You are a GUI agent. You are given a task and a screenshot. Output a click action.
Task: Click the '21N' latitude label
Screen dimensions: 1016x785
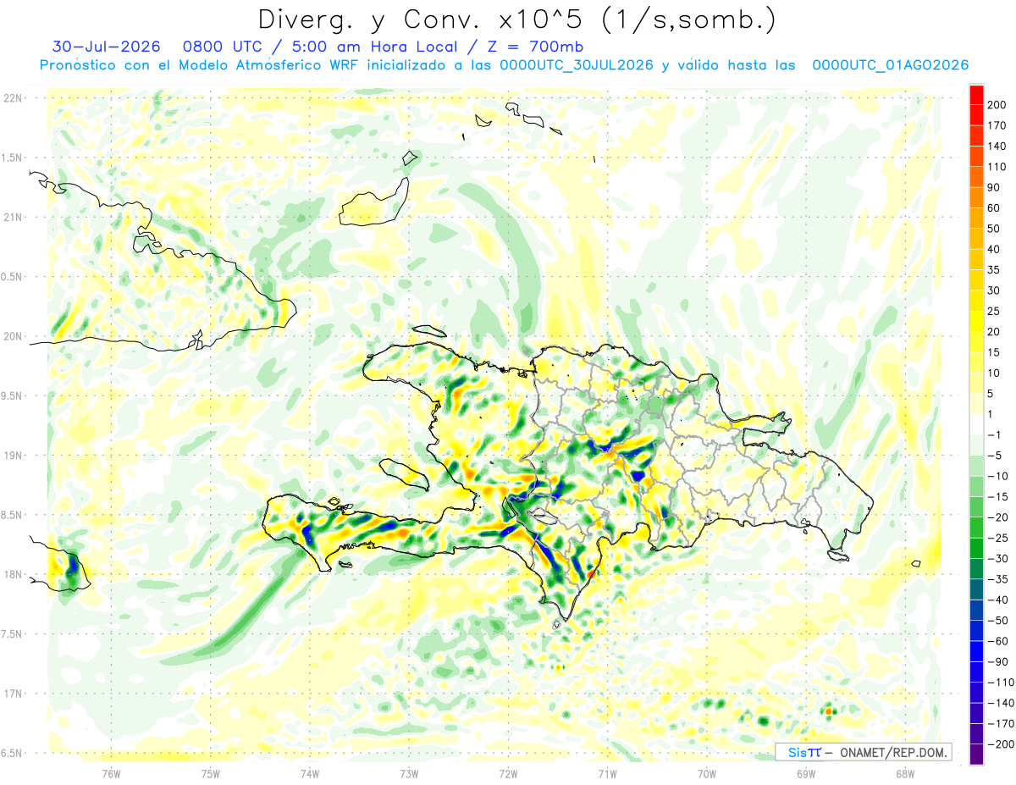tap(14, 217)
